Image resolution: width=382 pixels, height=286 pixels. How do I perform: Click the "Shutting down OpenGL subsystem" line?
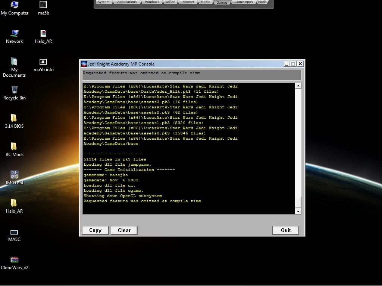click(x=123, y=196)
